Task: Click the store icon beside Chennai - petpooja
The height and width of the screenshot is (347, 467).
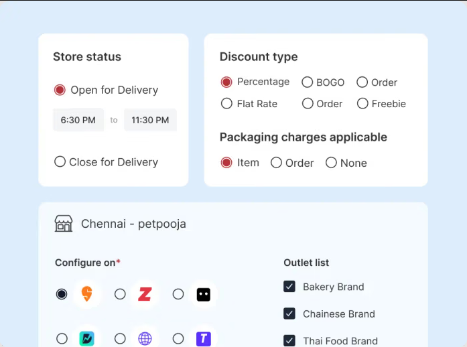Action: click(x=64, y=224)
